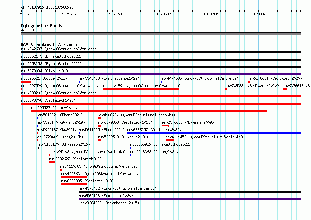Screen dimensions: 311x220
Task: Click nsv6386257 (Sedlazeck2020) label
Action: (154, 130)
